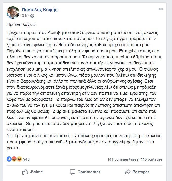Screen dimensions: 172x181
Task: Open author name Παντελής Καψής profile link
Action: [x=39, y=10]
